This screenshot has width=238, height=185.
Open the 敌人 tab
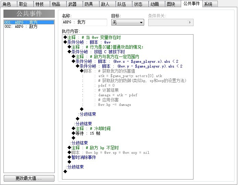click(x=107, y=4)
